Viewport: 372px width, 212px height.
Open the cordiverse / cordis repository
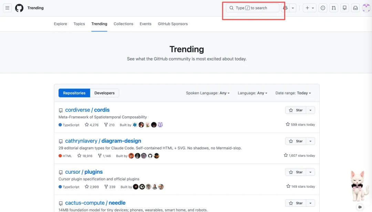[87, 110]
